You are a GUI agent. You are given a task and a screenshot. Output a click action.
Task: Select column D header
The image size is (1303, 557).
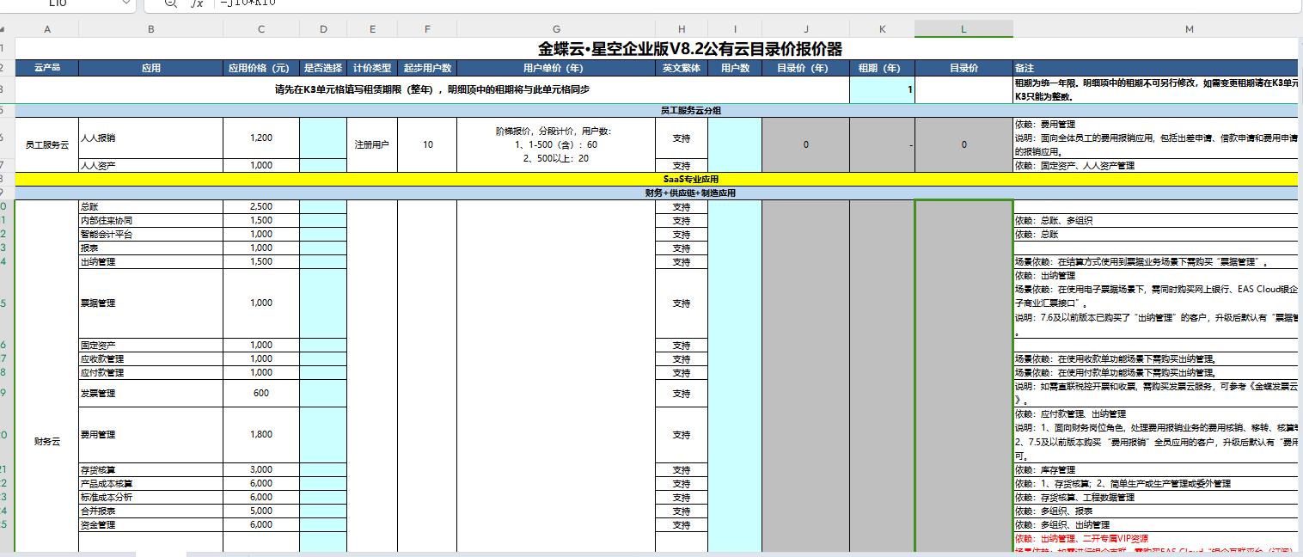[323, 29]
